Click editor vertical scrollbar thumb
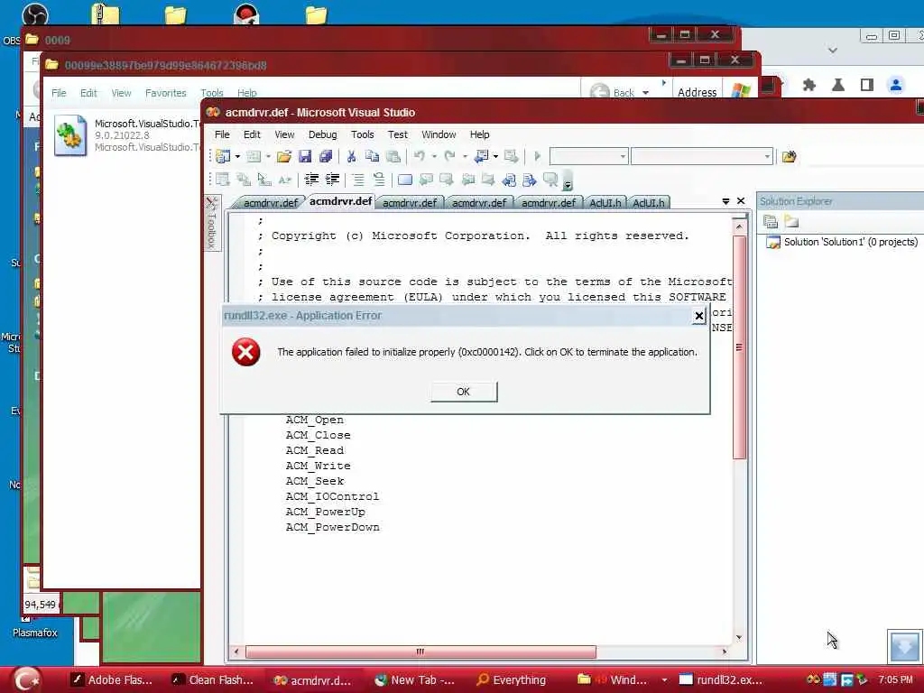 click(739, 347)
